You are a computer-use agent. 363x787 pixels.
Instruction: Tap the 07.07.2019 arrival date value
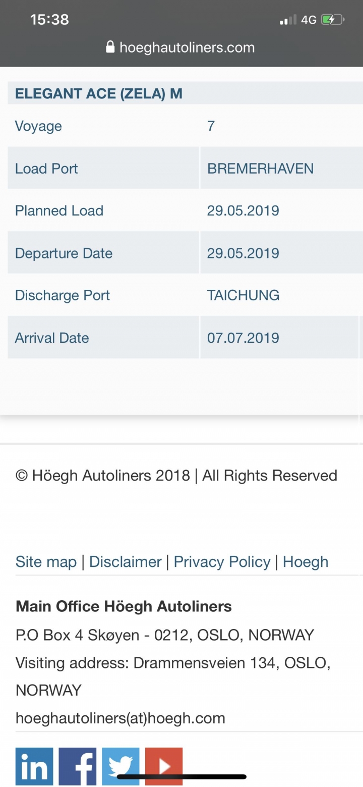(243, 338)
